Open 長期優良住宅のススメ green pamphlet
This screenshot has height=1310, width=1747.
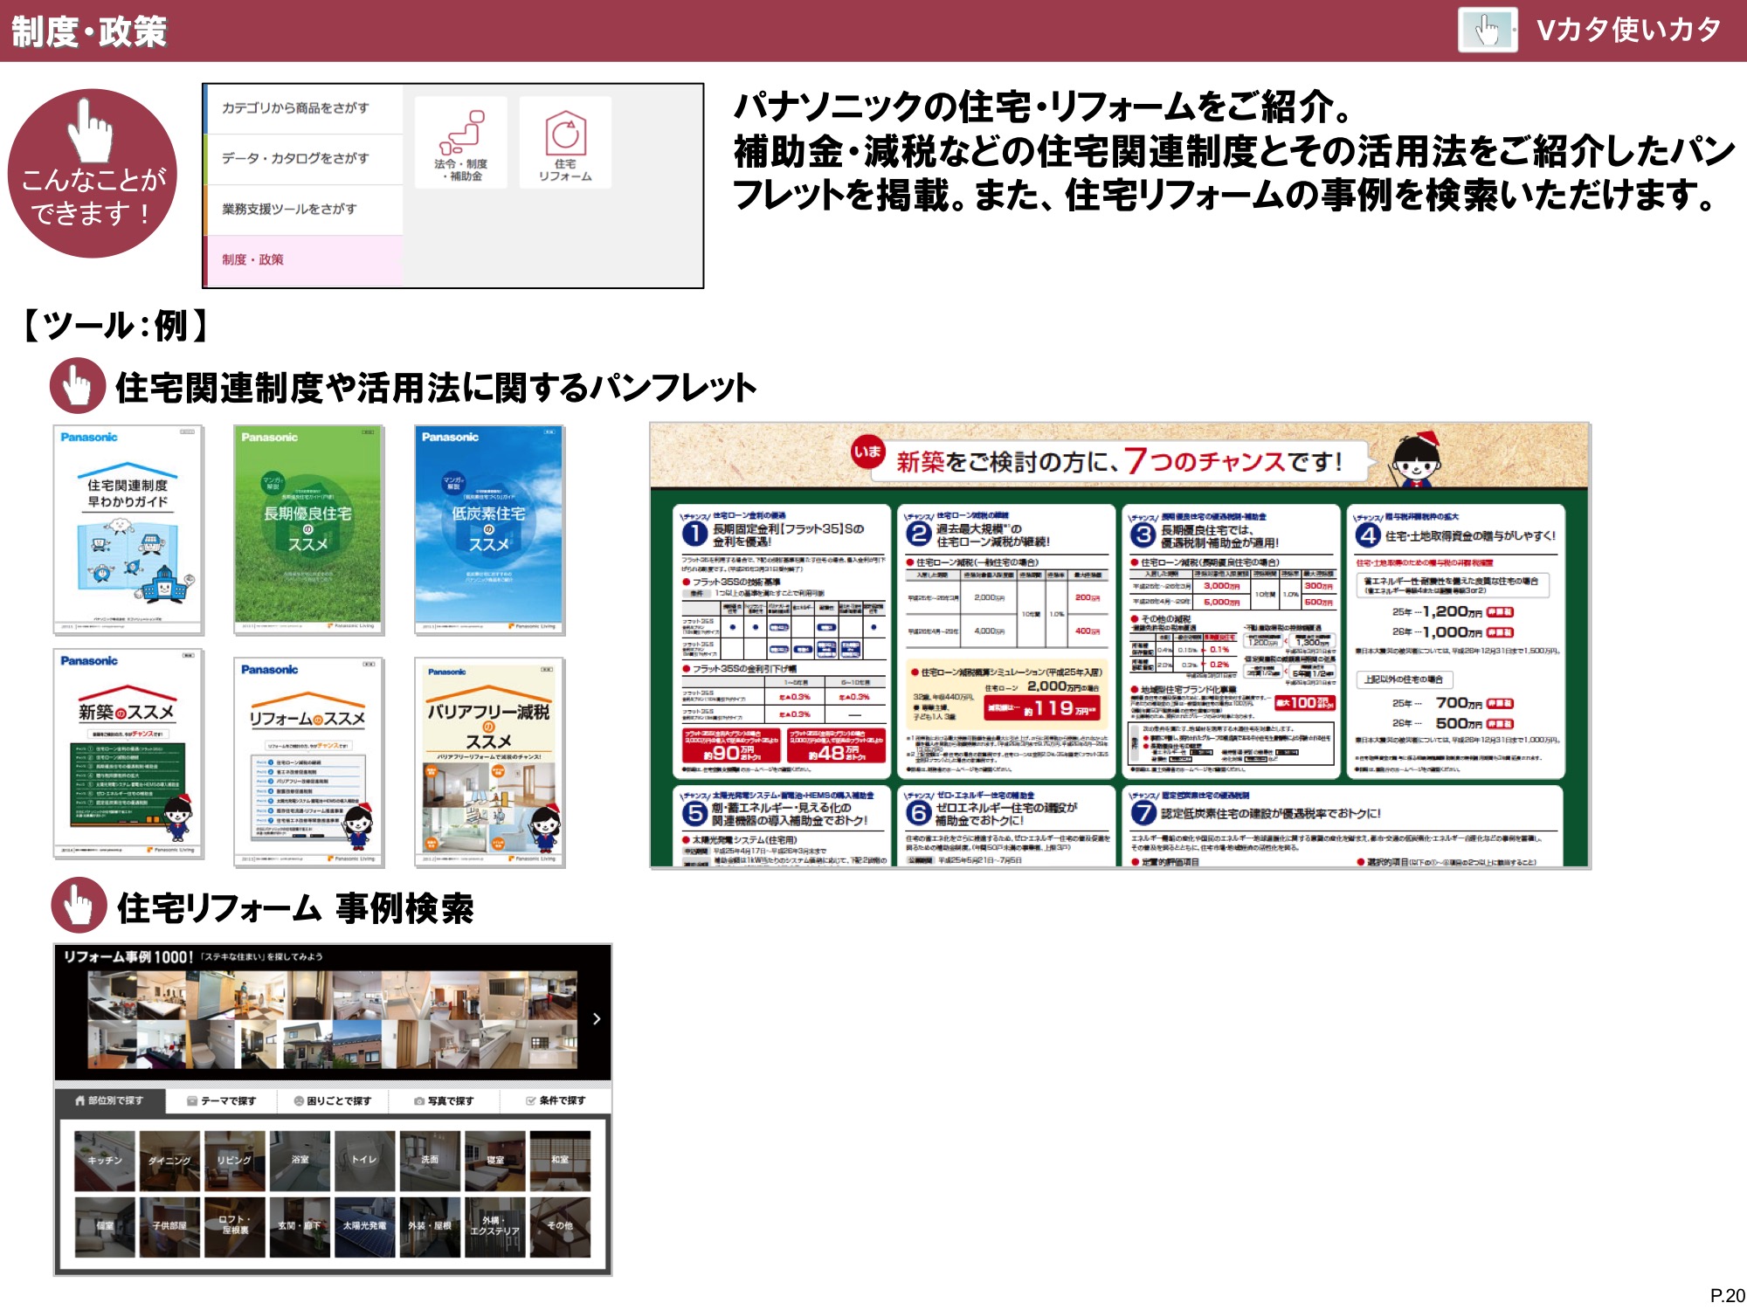click(x=307, y=529)
